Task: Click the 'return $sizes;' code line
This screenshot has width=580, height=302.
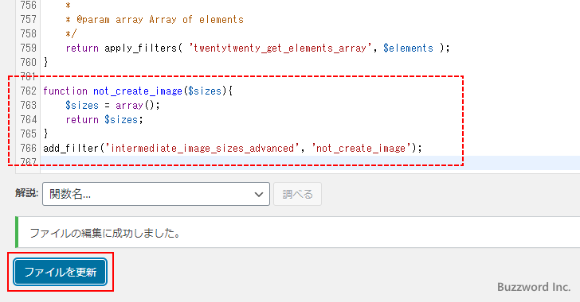Action: (104, 120)
